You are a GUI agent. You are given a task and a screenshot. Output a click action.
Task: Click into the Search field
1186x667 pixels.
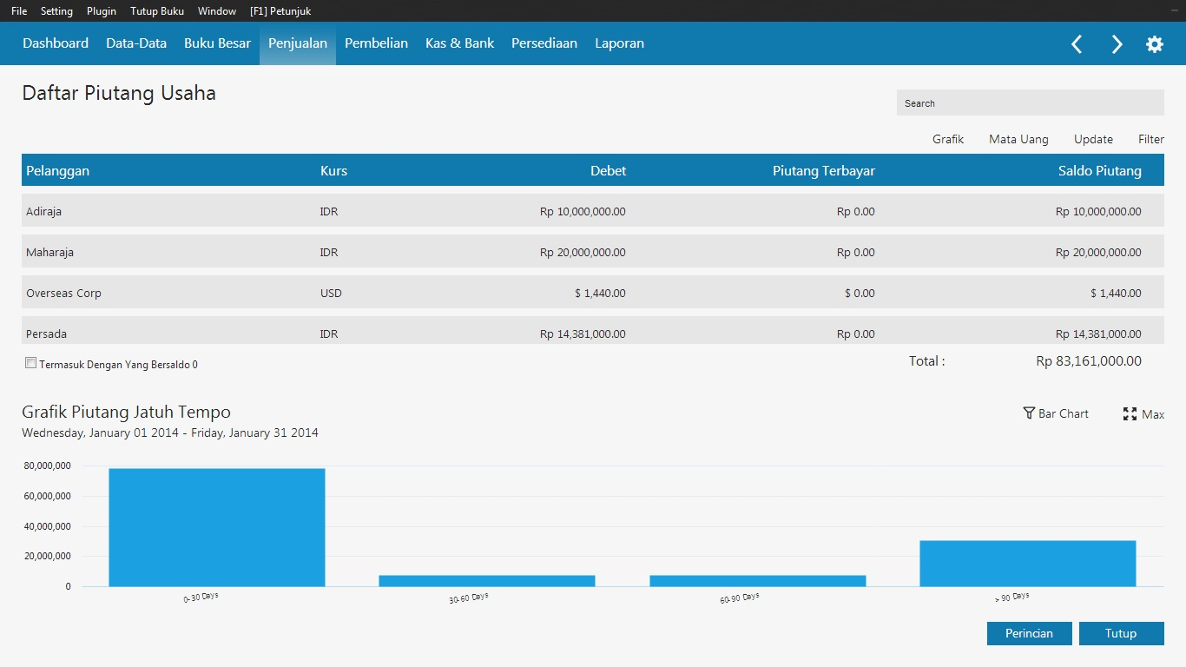1030,103
